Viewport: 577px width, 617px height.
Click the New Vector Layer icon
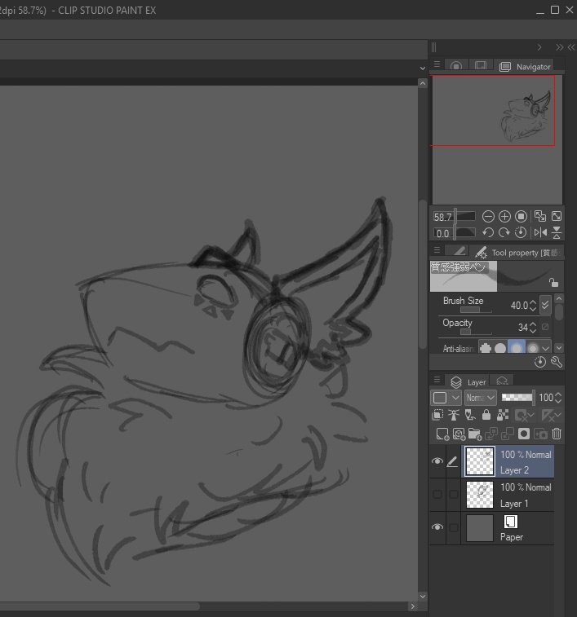[459, 434]
